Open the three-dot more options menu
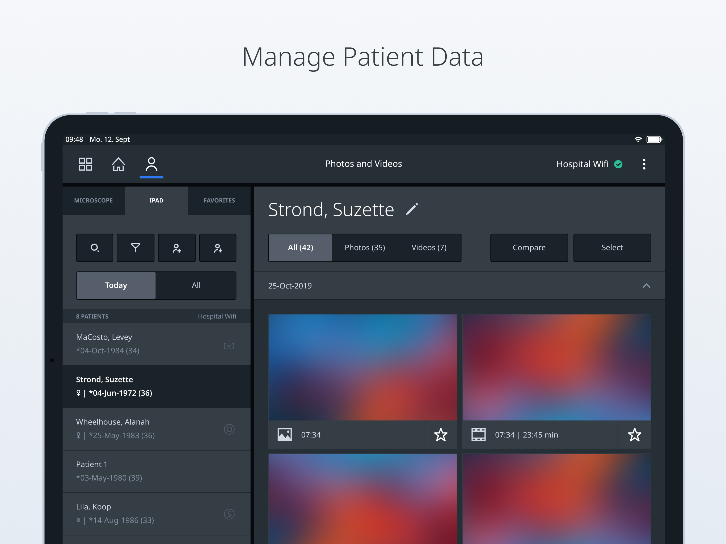Image resolution: width=726 pixels, height=544 pixels. point(644,164)
